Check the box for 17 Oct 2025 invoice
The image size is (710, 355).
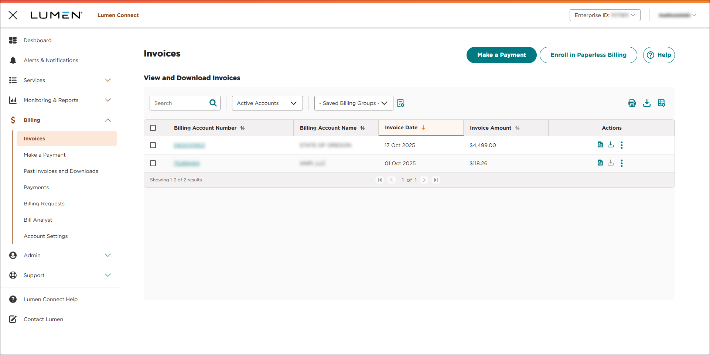point(153,145)
